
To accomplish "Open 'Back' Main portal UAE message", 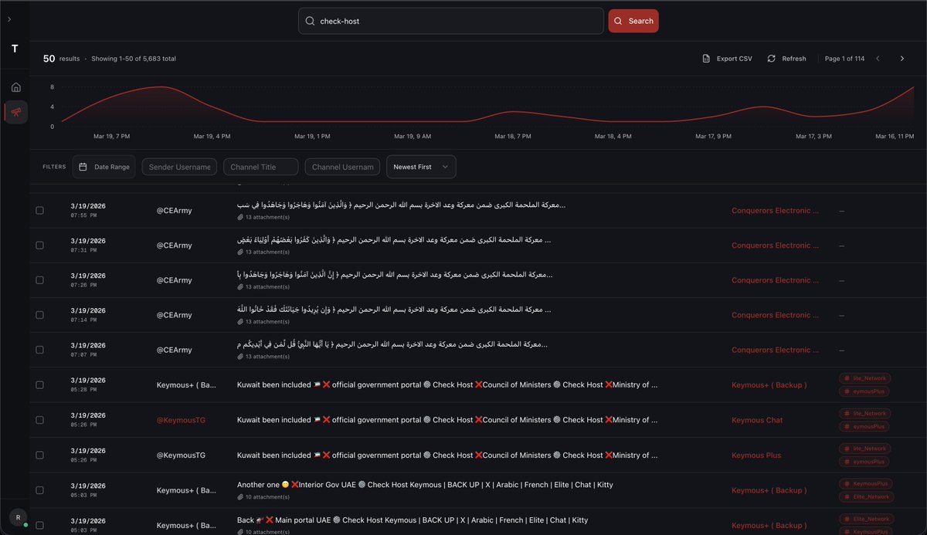I will [x=412, y=520].
